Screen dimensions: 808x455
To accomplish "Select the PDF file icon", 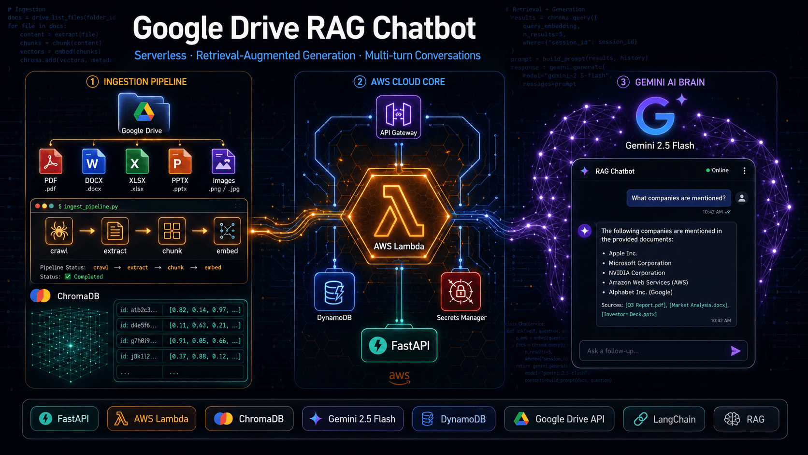I will (x=51, y=161).
